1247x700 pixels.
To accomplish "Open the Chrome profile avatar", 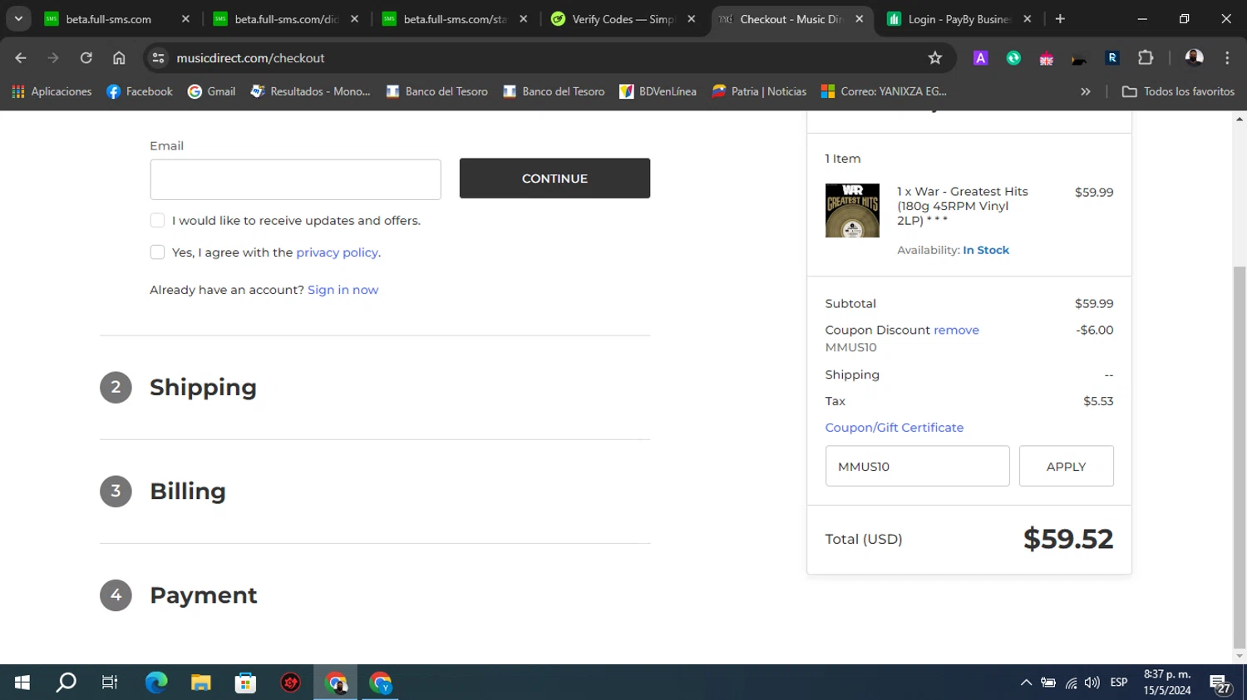I will click(1195, 58).
